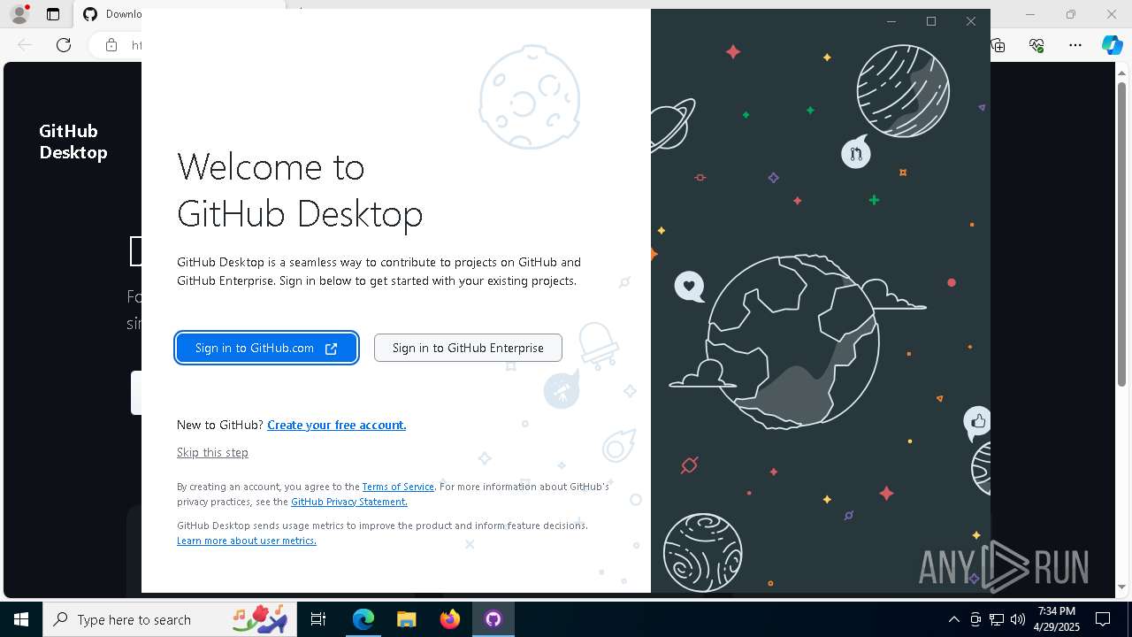Open the notification center icon
The height and width of the screenshot is (637, 1132).
[1103, 619]
